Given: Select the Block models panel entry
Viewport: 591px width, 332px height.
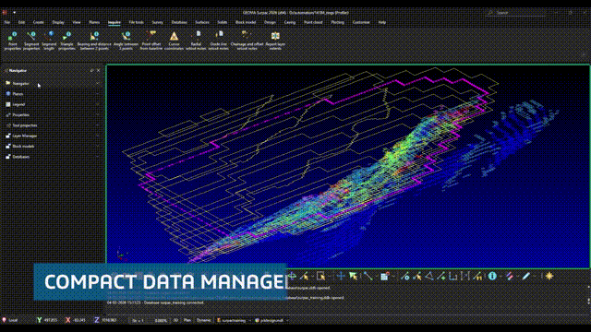Looking at the screenshot, I should point(52,147).
